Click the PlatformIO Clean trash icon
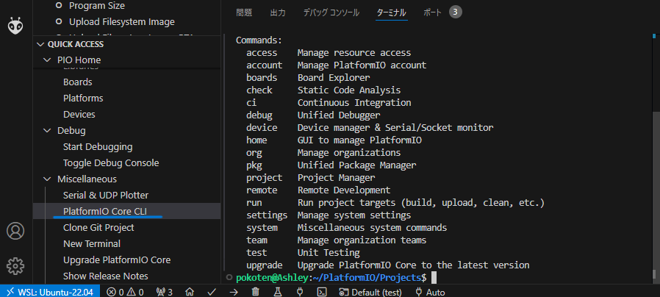 [x=256, y=292]
